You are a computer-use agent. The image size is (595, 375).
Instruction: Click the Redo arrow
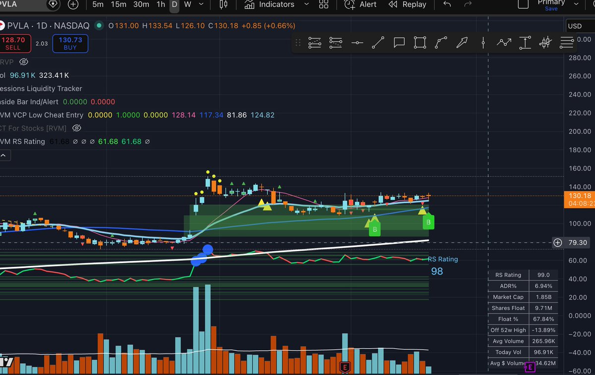tap(468, 4)
